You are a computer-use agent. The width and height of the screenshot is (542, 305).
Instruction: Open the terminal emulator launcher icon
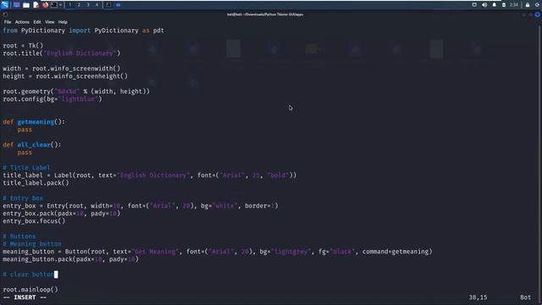click(x=54, y=5)
